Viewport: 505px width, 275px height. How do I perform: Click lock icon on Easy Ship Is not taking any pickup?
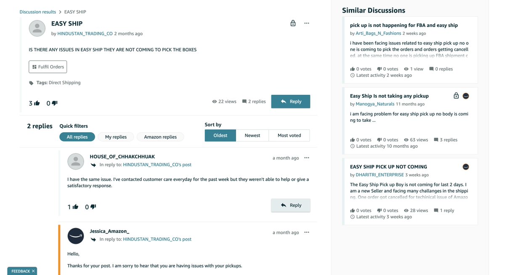pos(456,96)
